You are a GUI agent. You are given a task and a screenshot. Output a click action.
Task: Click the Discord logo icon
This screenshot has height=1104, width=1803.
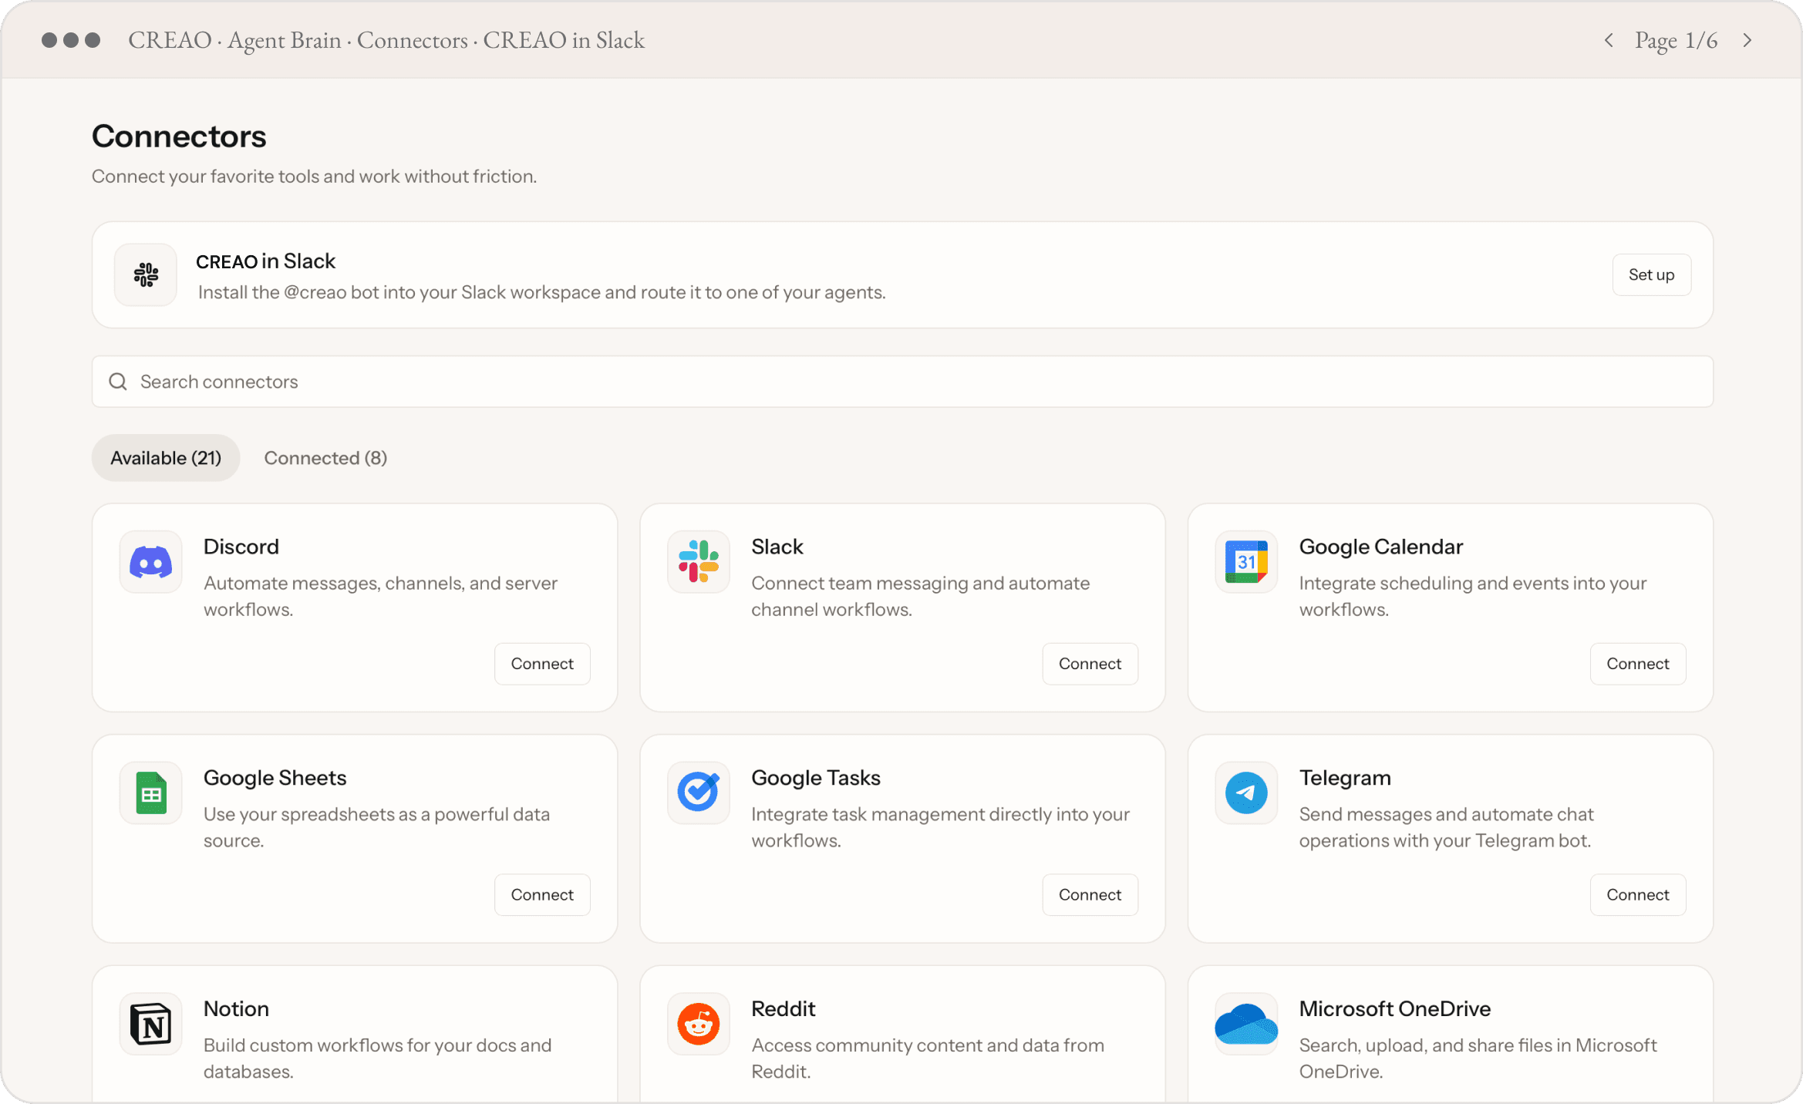tap(150, 562)
